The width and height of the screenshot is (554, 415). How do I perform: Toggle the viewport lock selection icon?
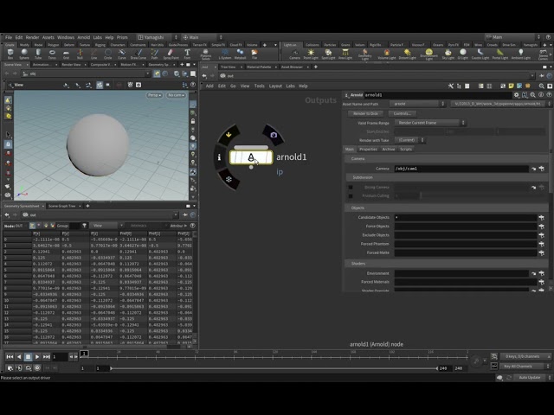[8, 144]
